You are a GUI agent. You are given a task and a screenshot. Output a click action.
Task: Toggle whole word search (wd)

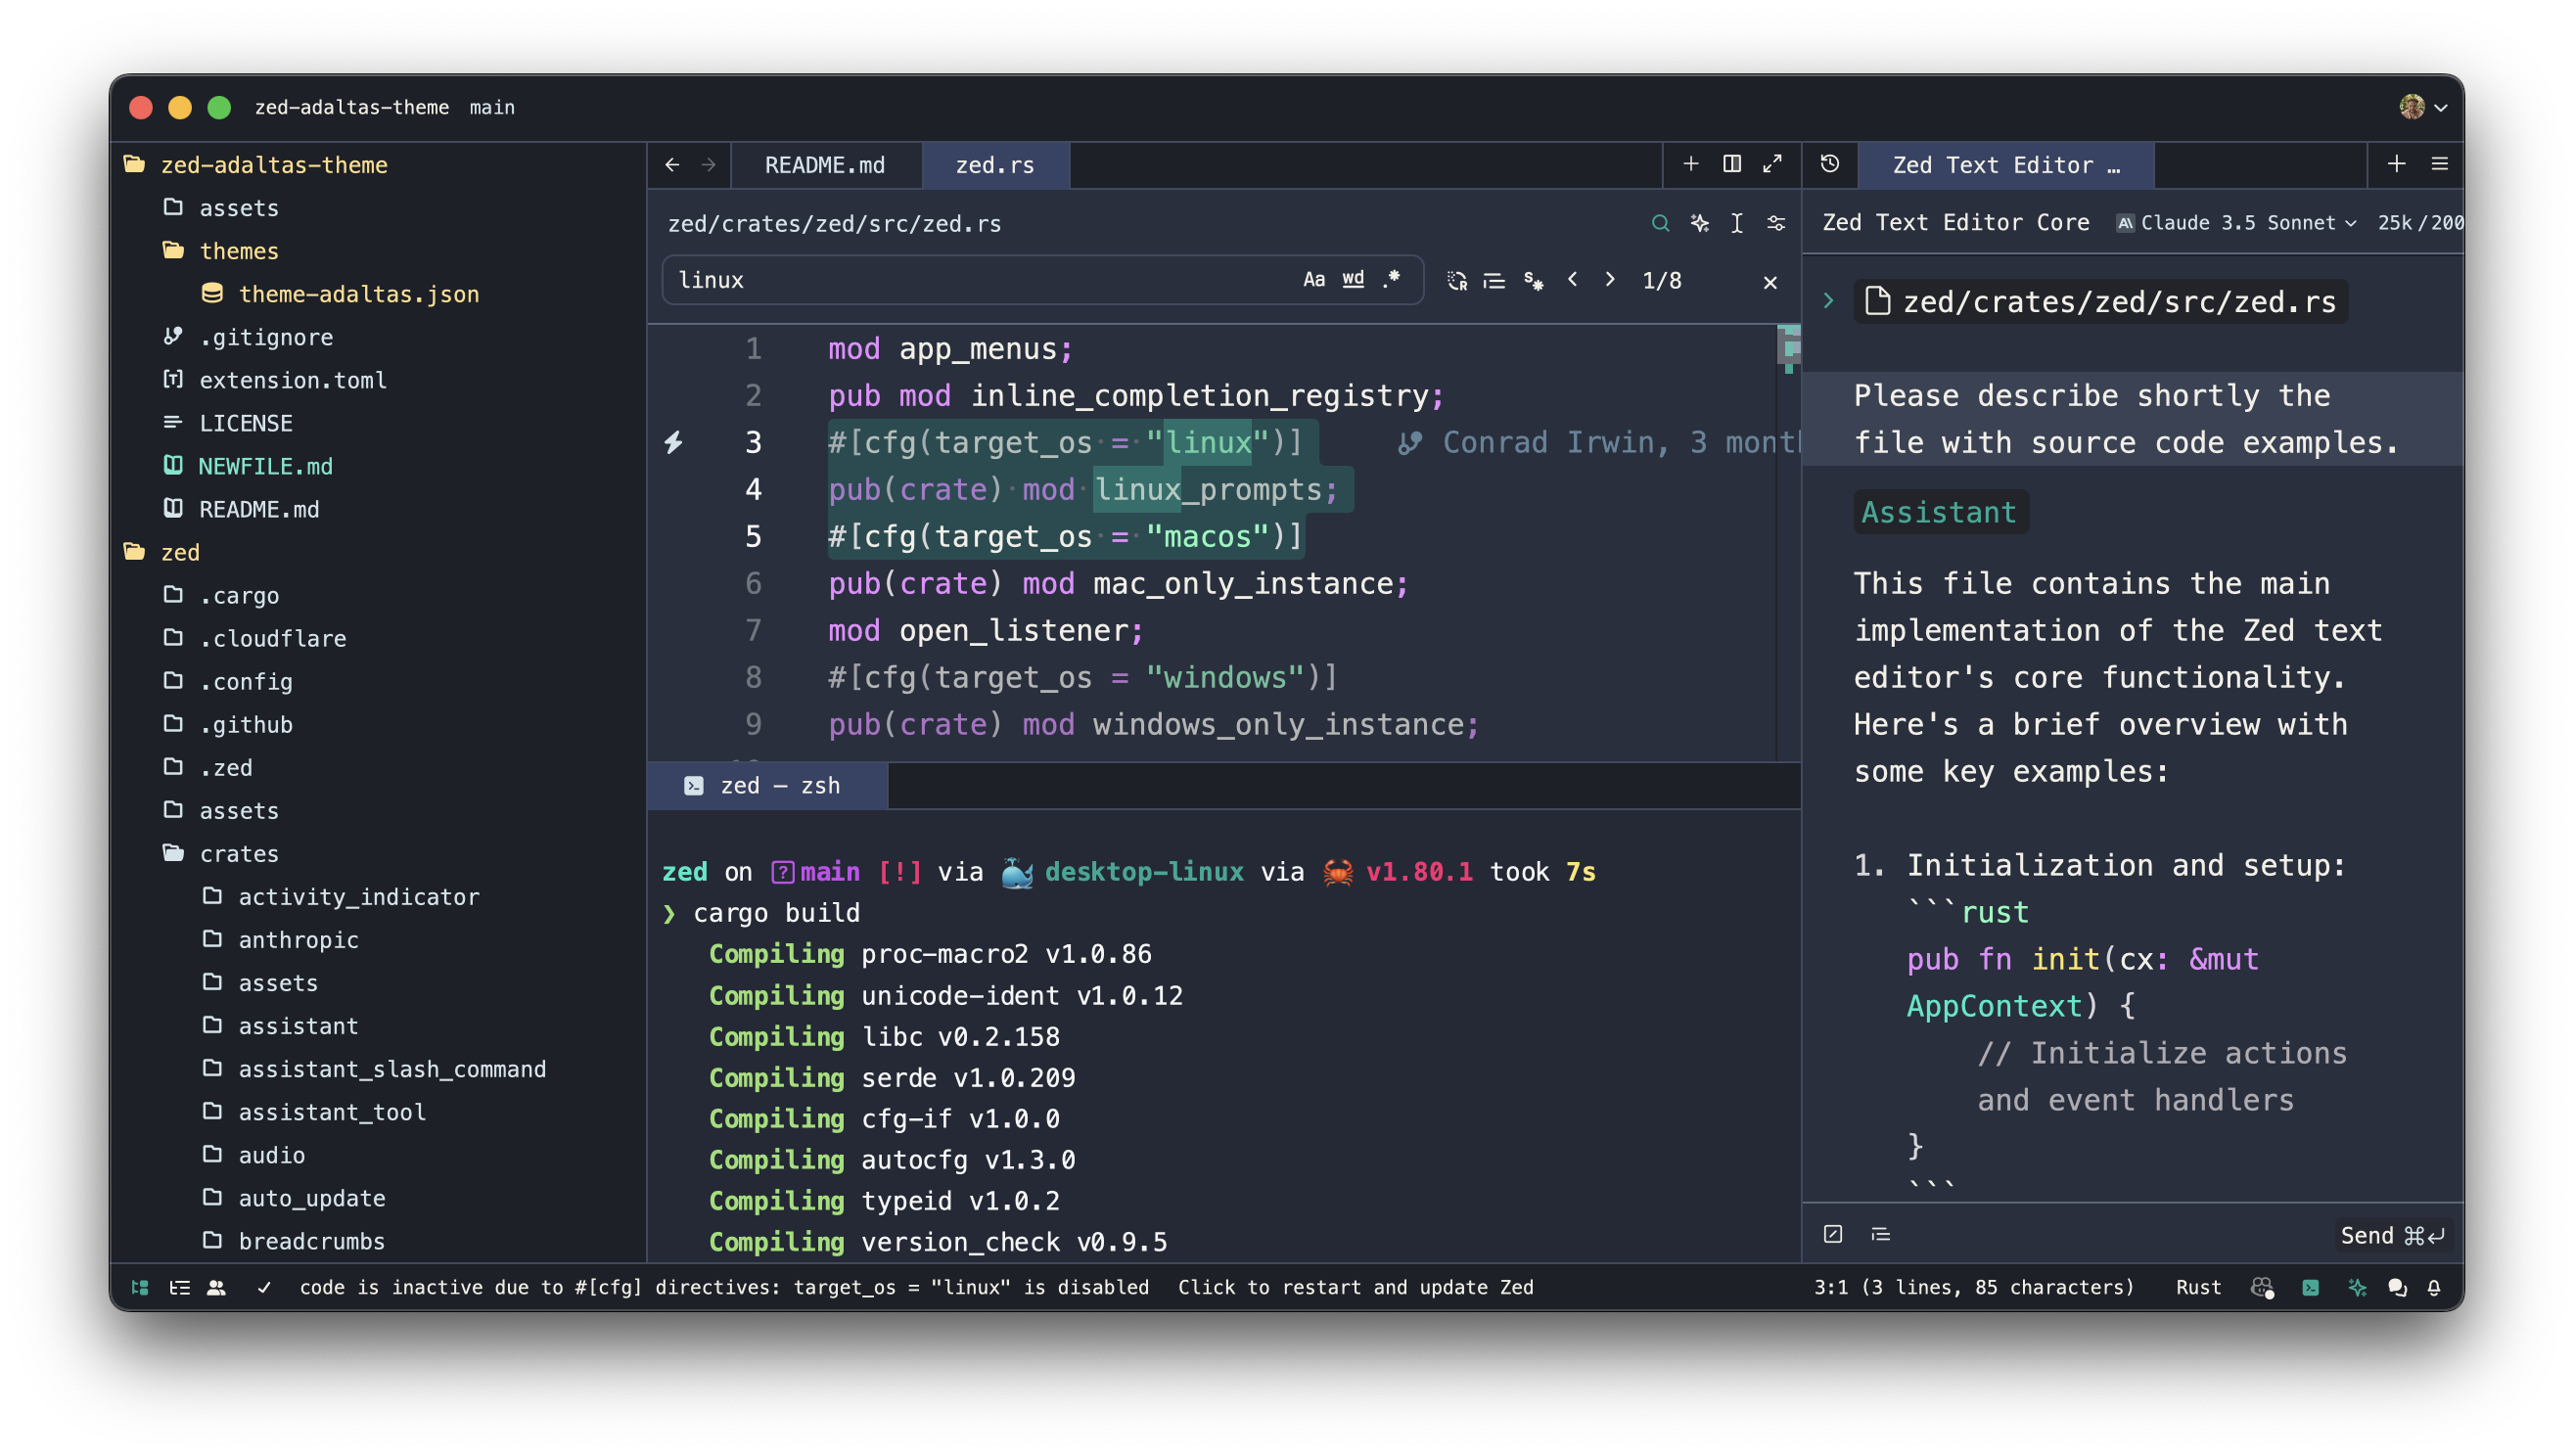click(x=1353, y=280)
